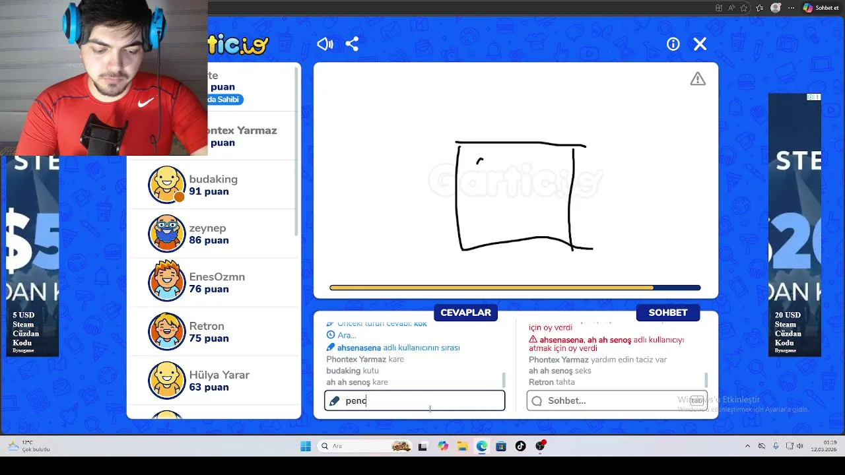845x475 pixels.
Task: Switch to Microsoft Edge in taskbar
Action: click(482, 446)
